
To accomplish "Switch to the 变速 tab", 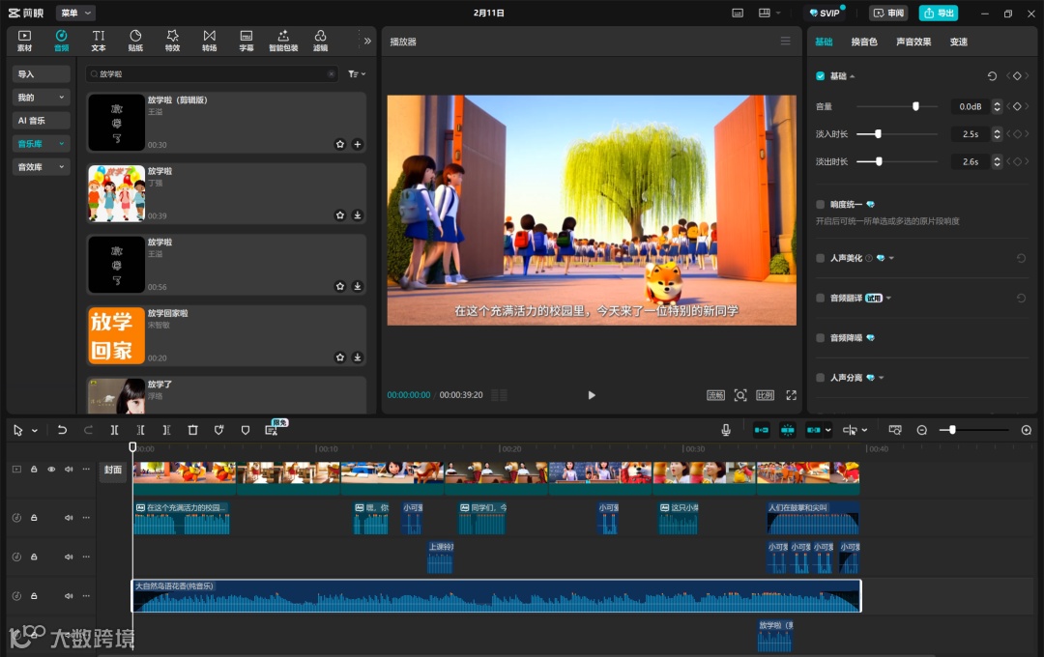I will coord(958,42).
